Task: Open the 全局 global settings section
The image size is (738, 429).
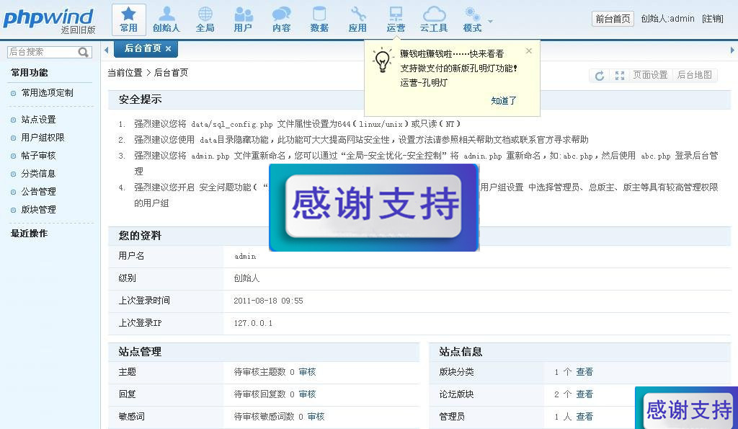Action: [x=205, y=19]
